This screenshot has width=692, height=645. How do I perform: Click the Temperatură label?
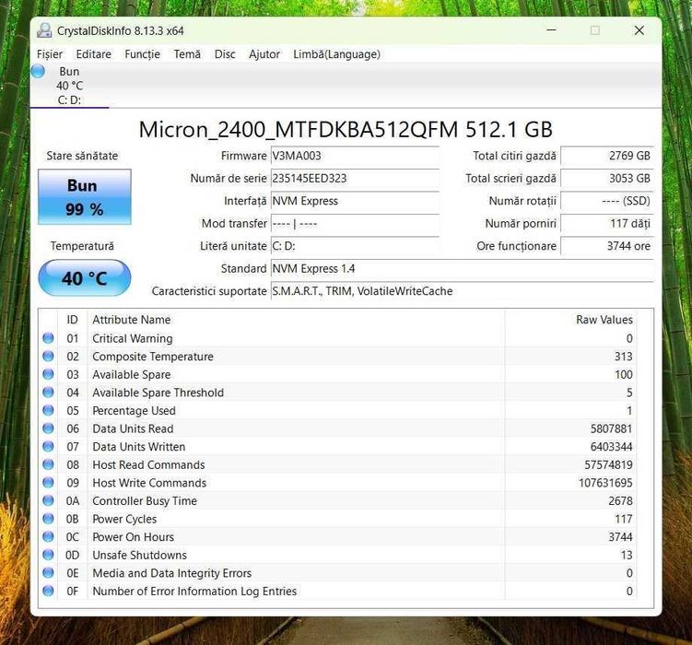click(82, 246)
